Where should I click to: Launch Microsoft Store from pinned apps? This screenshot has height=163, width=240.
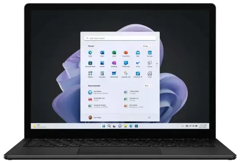90,63
